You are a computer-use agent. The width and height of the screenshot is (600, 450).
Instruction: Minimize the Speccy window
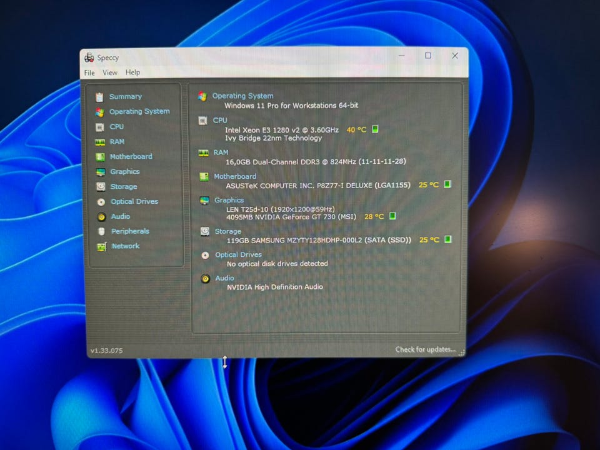point(401,56)
